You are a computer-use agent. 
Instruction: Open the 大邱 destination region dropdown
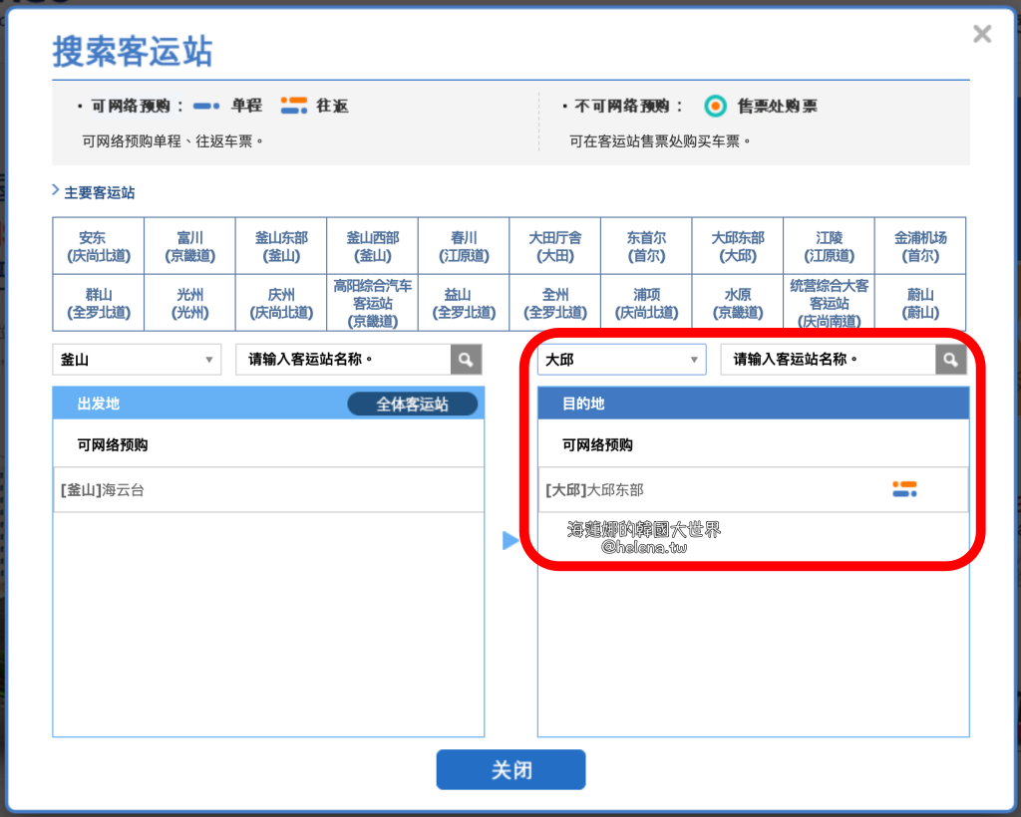coord(621,359)
